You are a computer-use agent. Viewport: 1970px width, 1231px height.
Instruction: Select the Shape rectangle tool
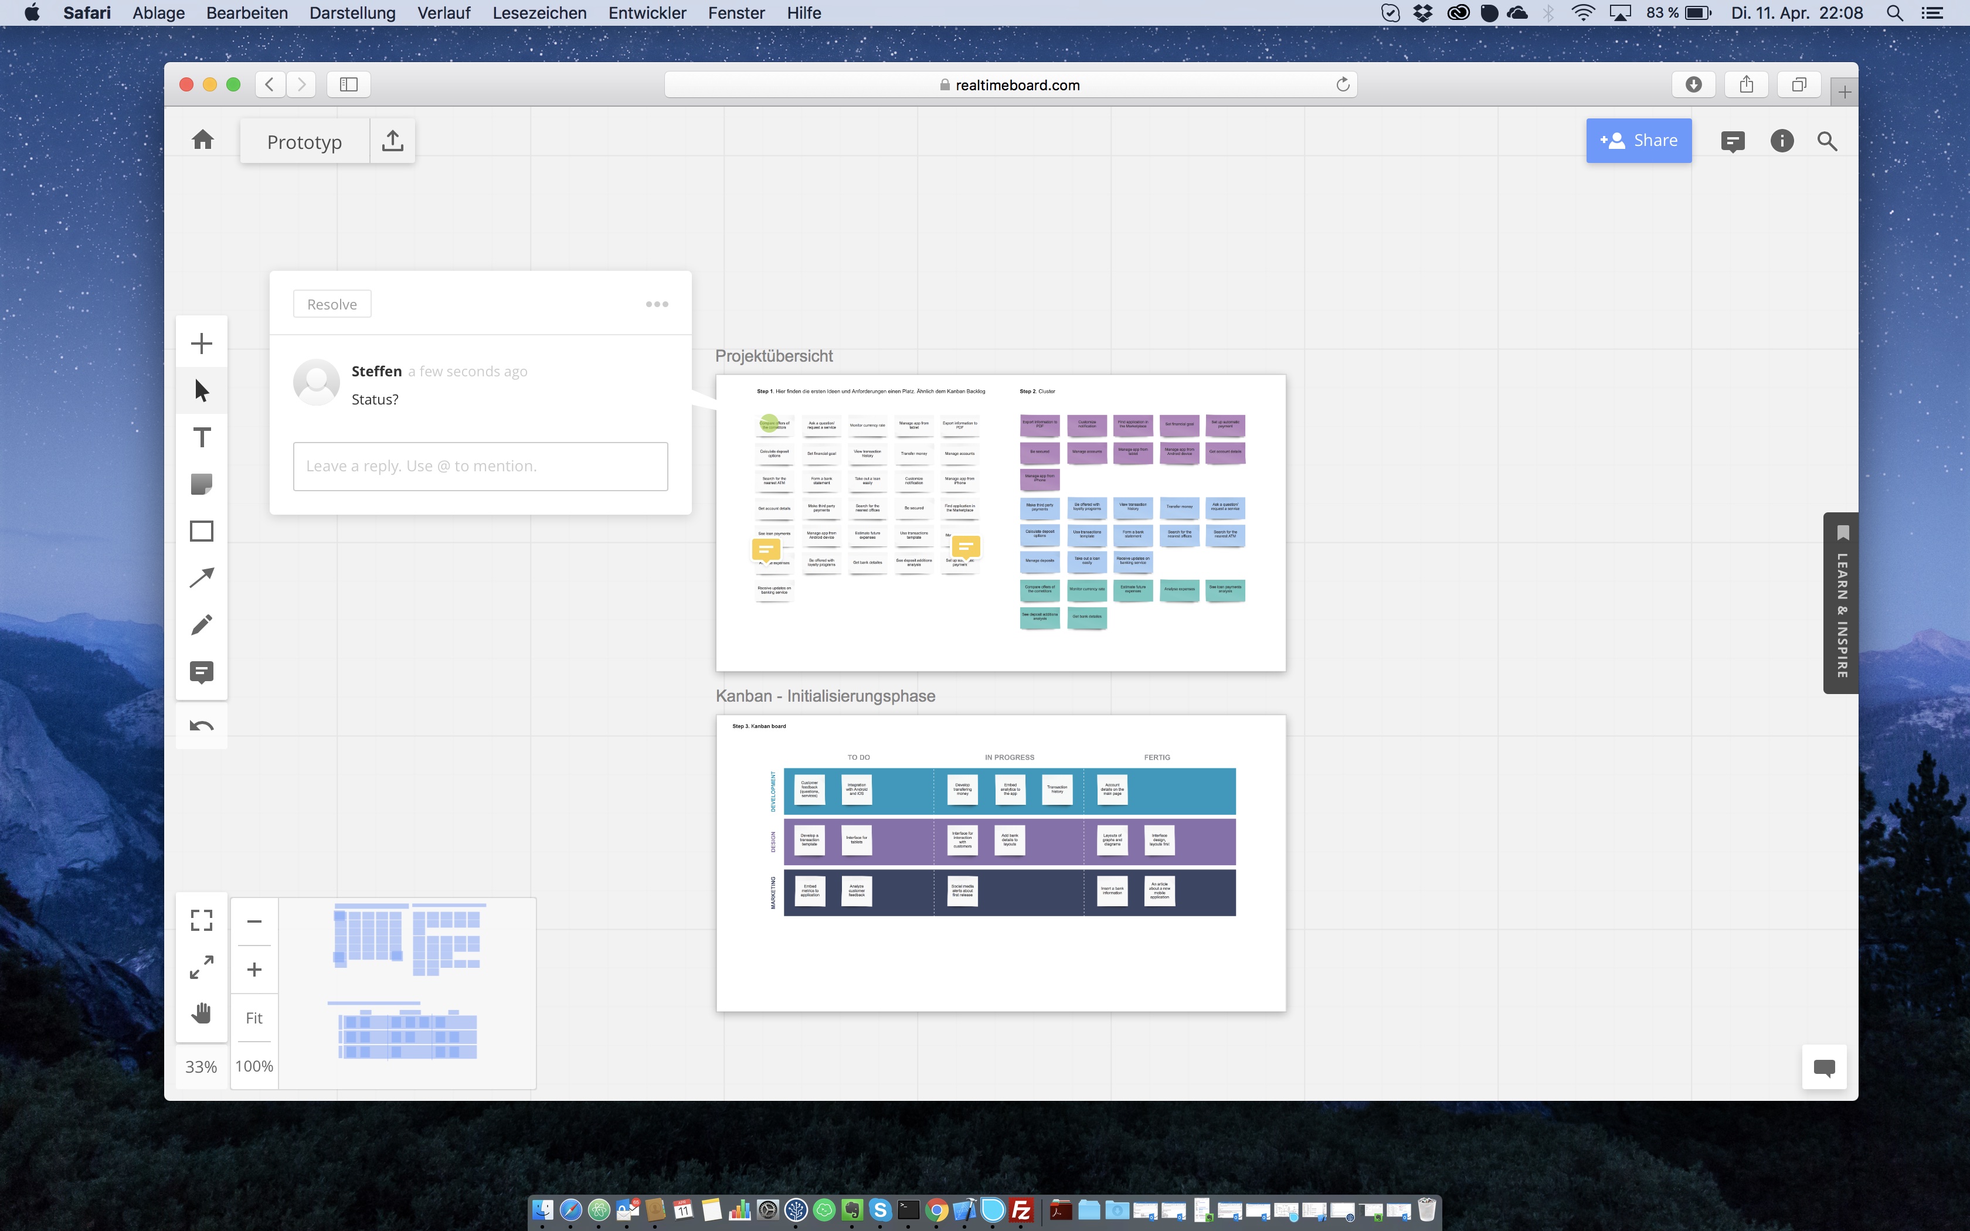201,531
